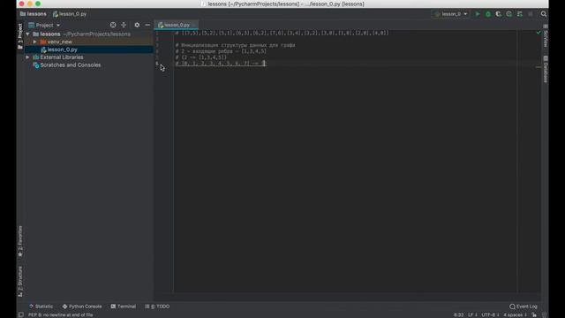Run the lesson_0 configuration with green play

click(478, 14)
